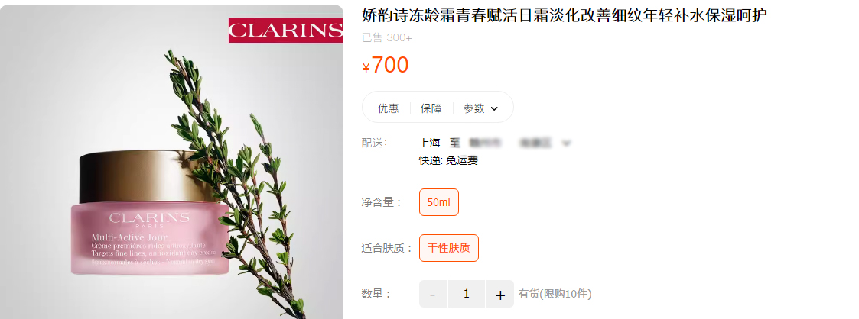
Task: Open the delivery destination dropdown arrow
Action: tap(567, 143)
